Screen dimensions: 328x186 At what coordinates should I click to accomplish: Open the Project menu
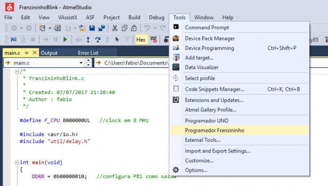click(112, 17)
